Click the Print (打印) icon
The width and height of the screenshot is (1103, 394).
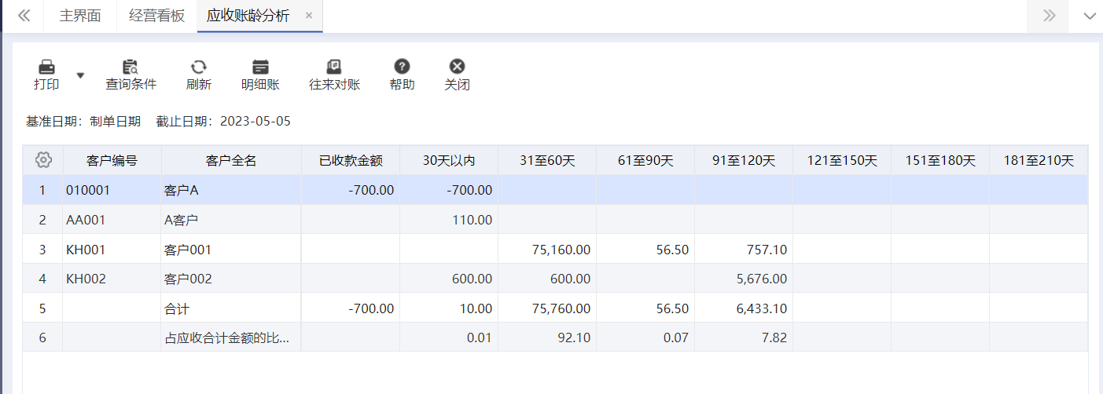[46, 67]
